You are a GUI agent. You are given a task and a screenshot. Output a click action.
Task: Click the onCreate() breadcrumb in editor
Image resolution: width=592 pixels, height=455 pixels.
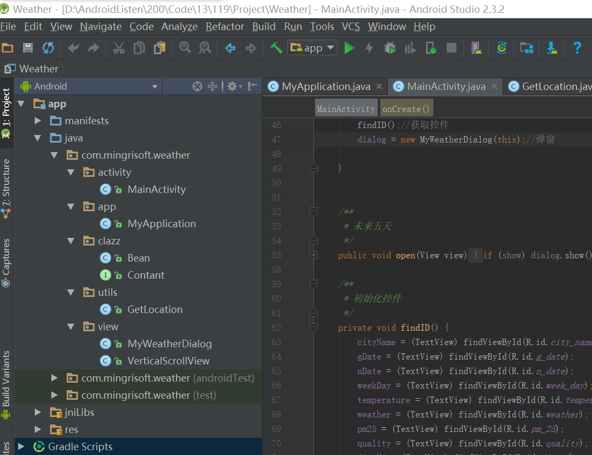(x=406, y=109)
